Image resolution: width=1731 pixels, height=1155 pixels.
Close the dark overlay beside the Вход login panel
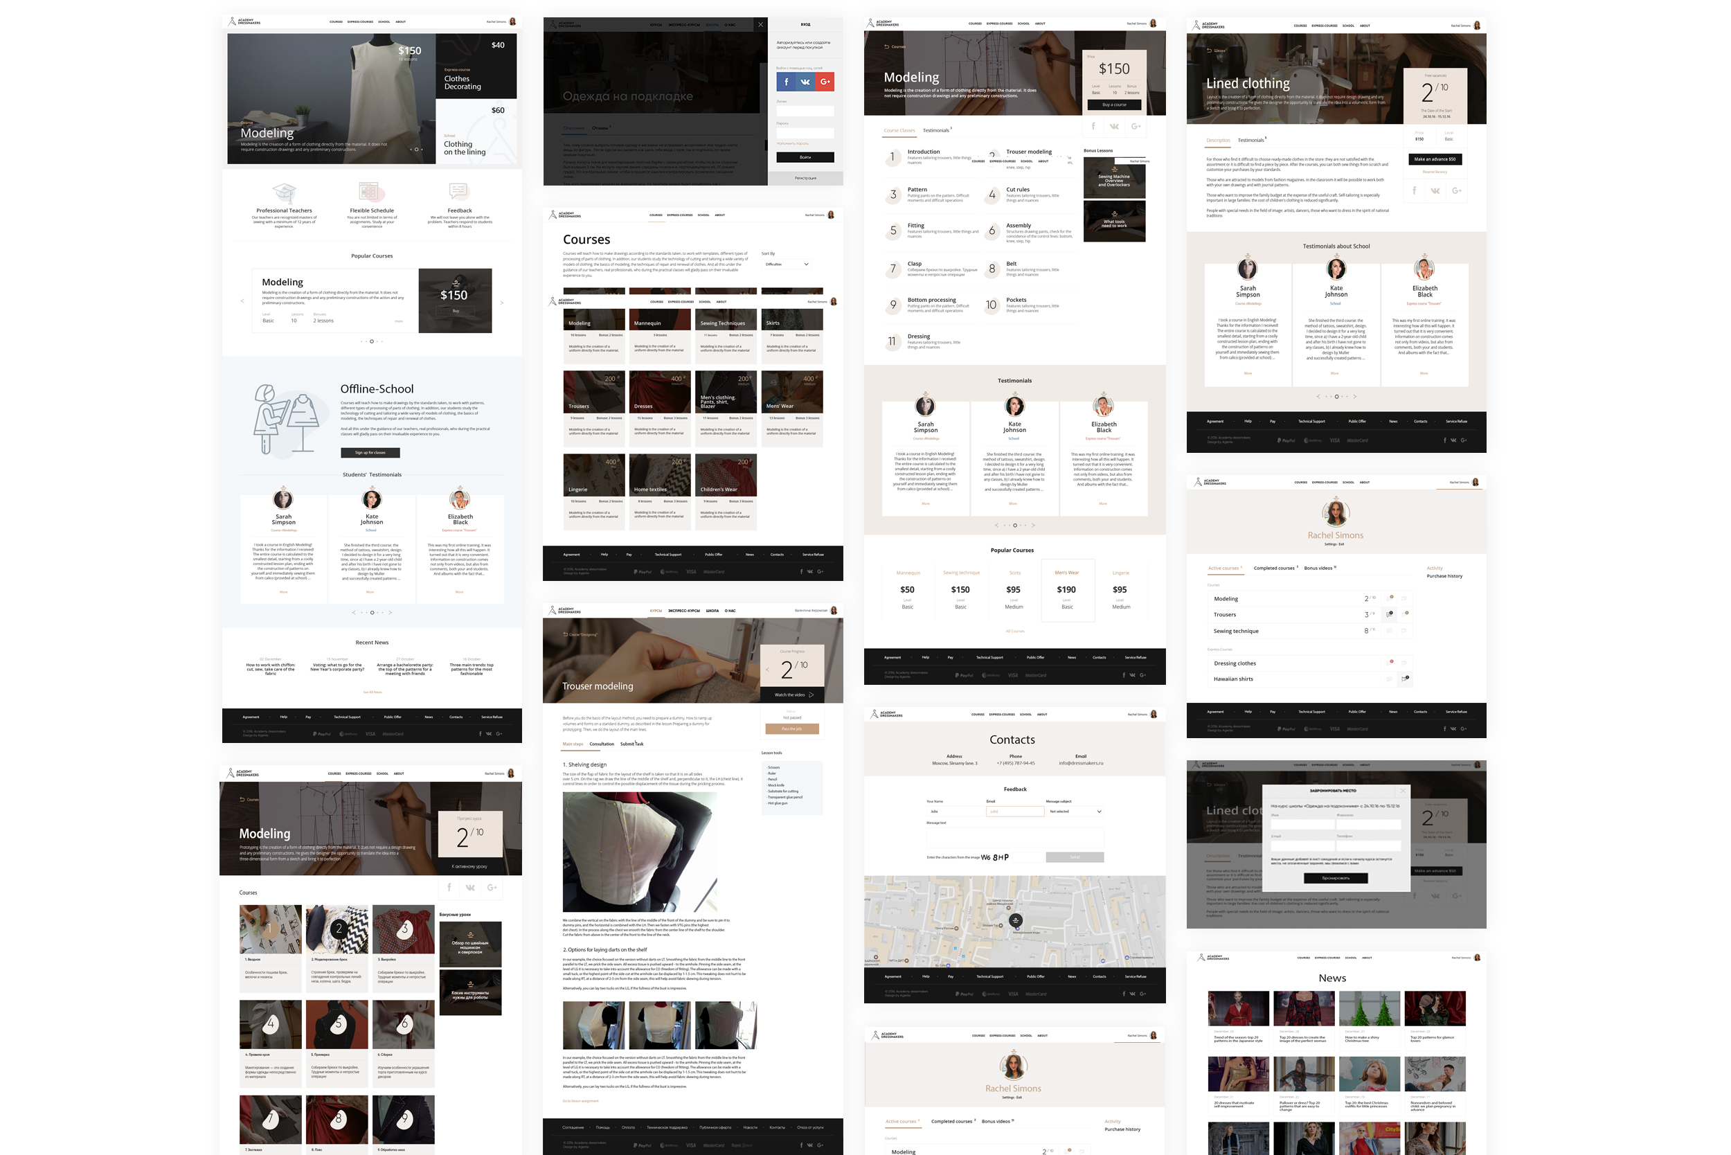761,24
